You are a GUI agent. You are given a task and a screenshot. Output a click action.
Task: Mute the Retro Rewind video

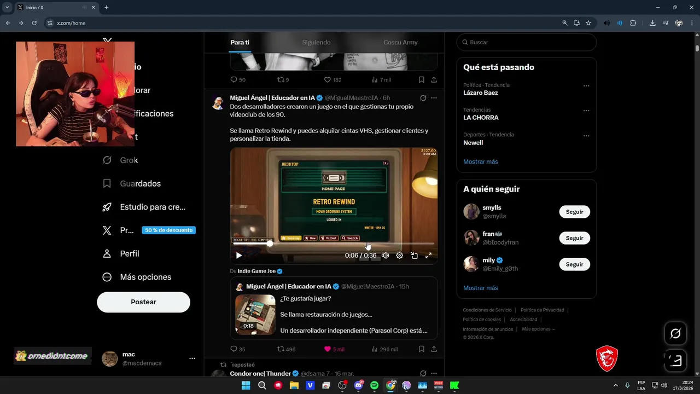(x=385, y=256)
